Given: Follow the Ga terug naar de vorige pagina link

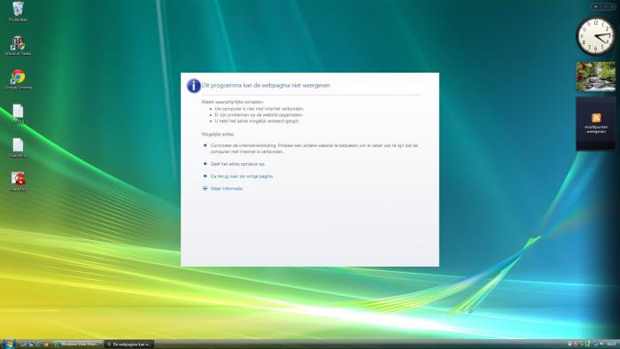Looking at the screenshot, I should [242, 176].
